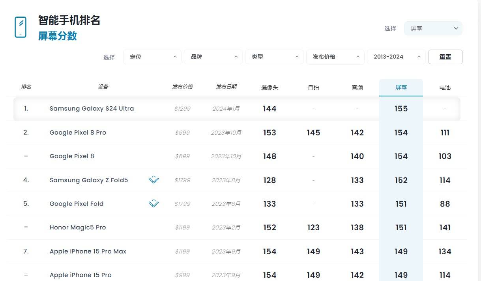Viewport: 481px width, 281px height.
Task: Open the Google Pixel 8 Pro entry
Action: coord(78,133)
